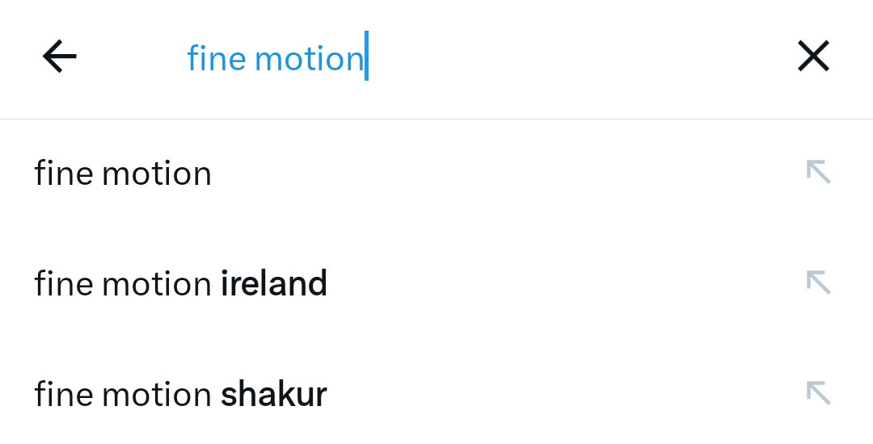Clear the search text with the X icon
This screenshot has height=444, width=873.
pyautogui.click(x=813, y=57)
